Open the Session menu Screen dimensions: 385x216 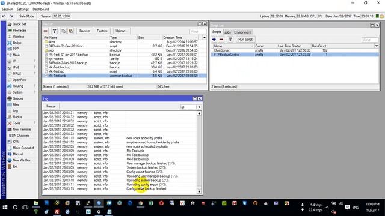pyautogui.click(x=7, y=10)
